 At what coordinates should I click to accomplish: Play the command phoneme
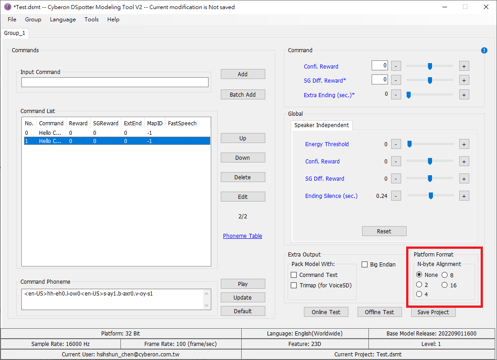click(x=243, y=284)
